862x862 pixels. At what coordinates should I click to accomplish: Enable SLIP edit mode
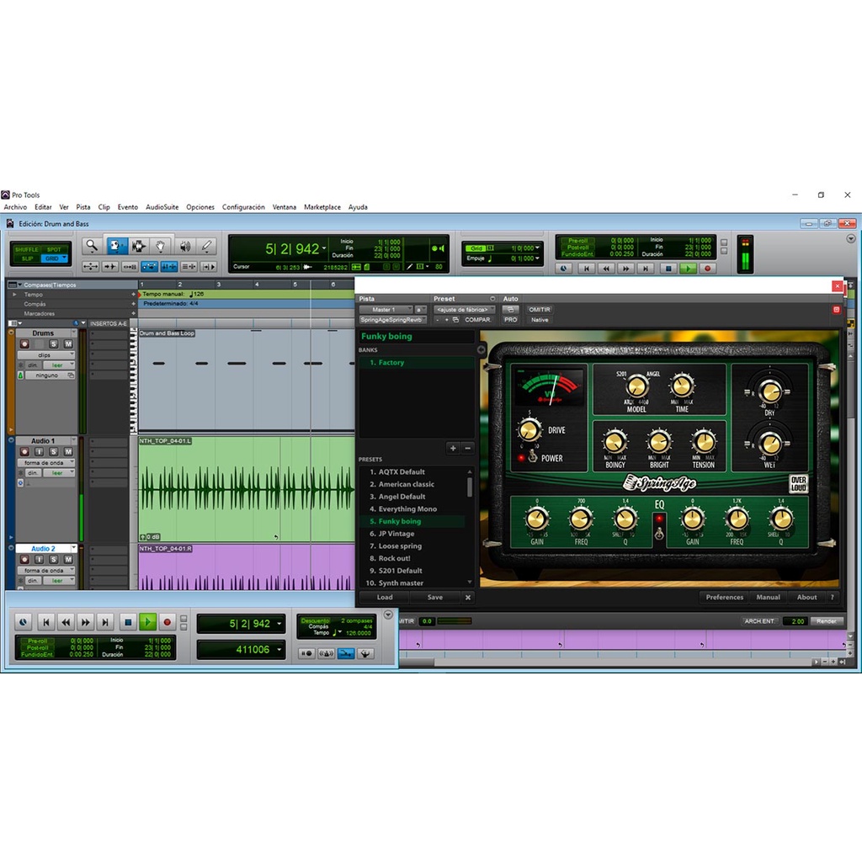click(27, 258)
